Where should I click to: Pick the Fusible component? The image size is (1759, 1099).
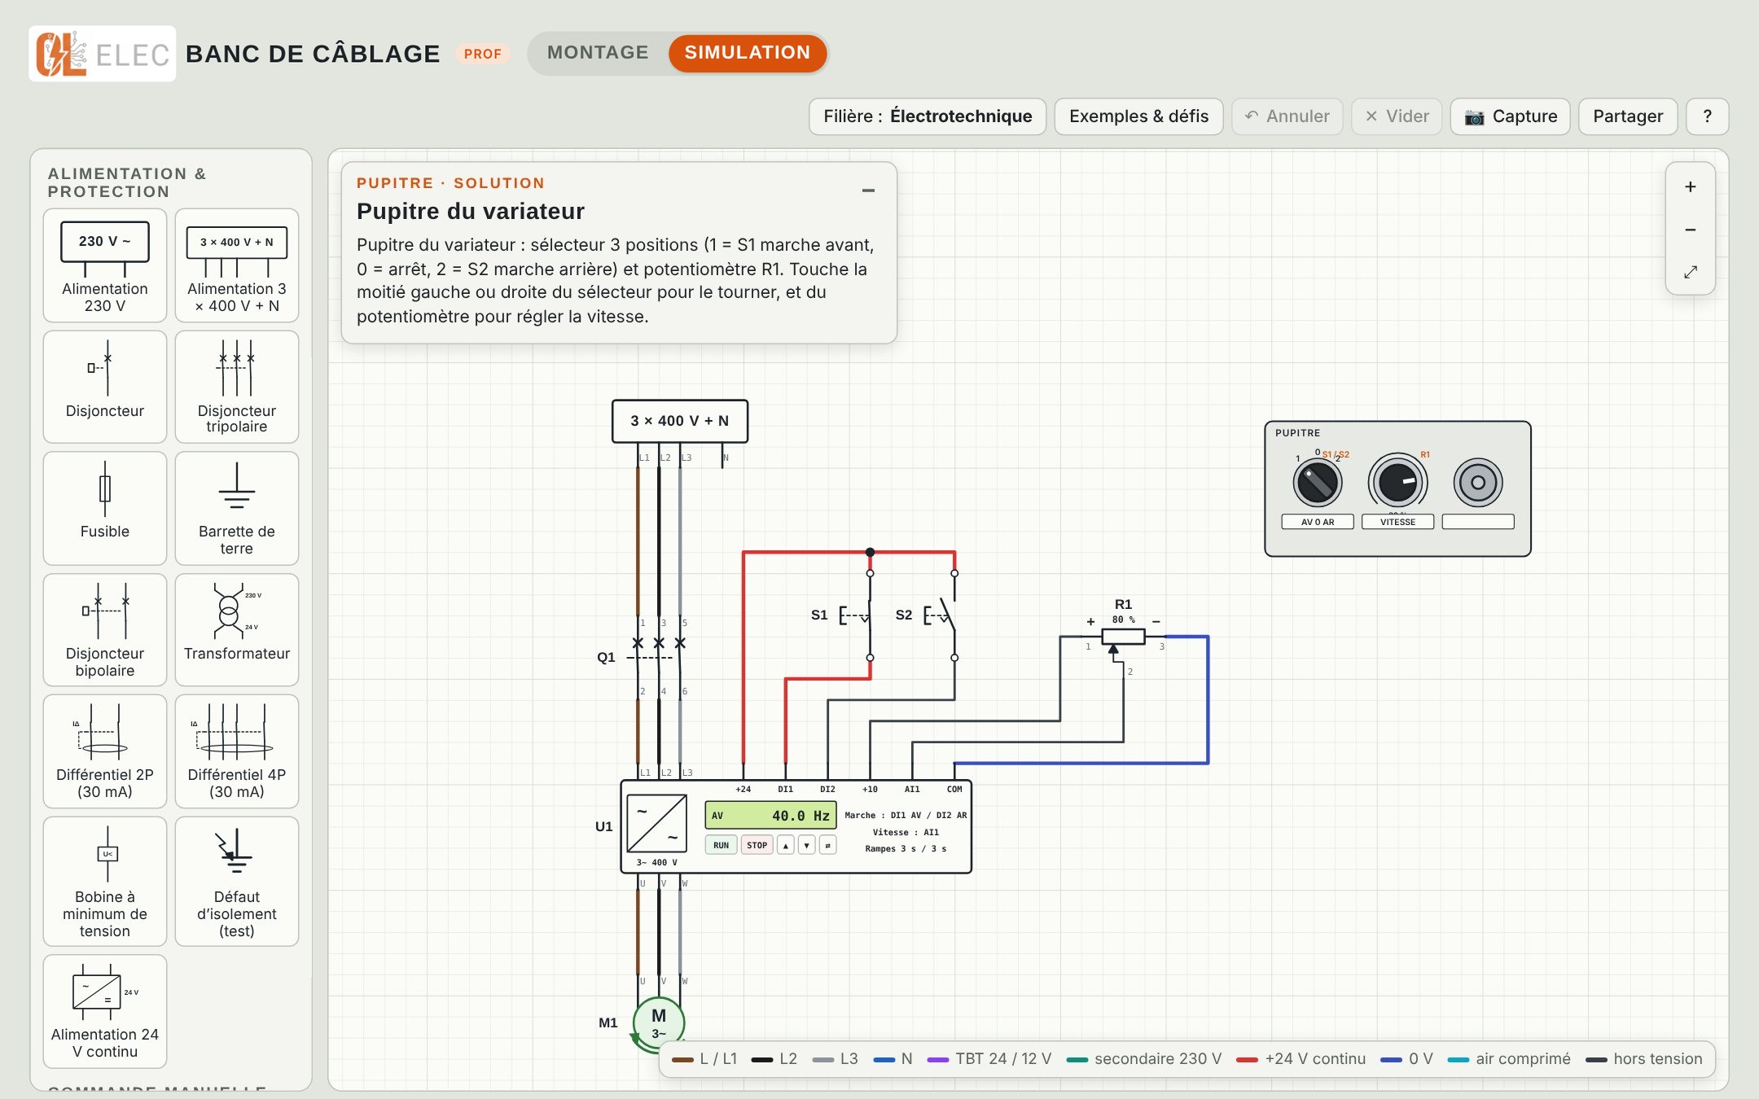click(105, 508)
